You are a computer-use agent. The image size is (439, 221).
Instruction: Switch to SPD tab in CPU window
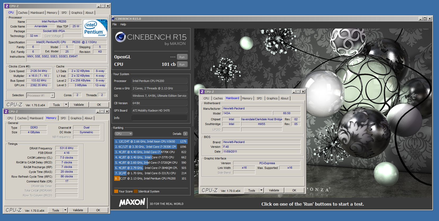[64, 13]
